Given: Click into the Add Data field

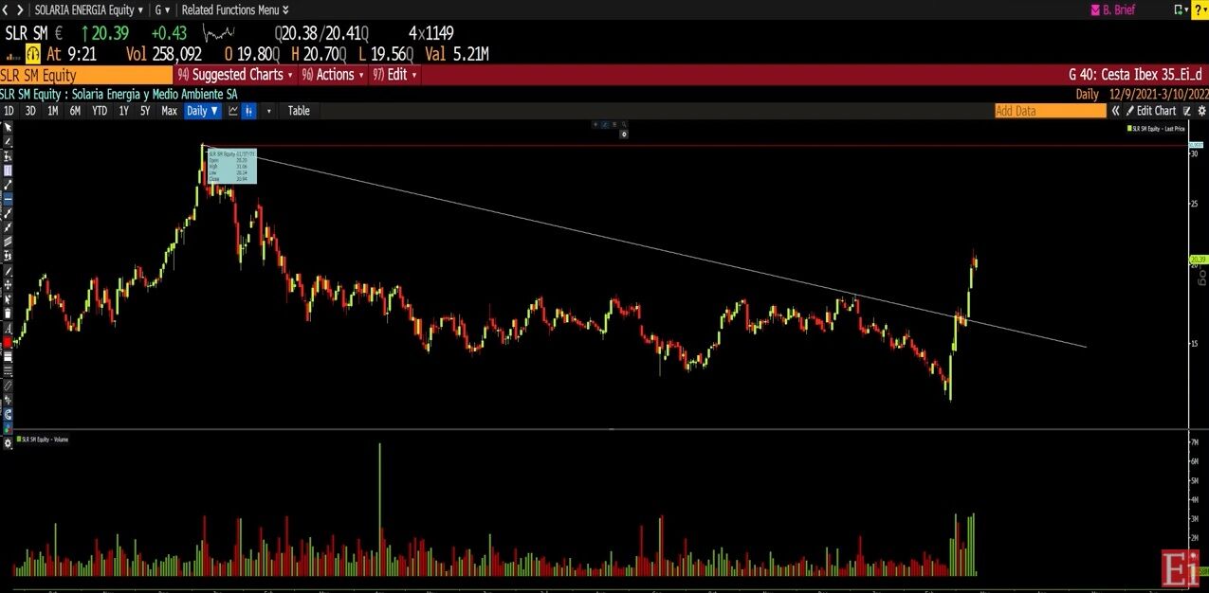Looking at the screenshot, I should tap(1051, 111).
